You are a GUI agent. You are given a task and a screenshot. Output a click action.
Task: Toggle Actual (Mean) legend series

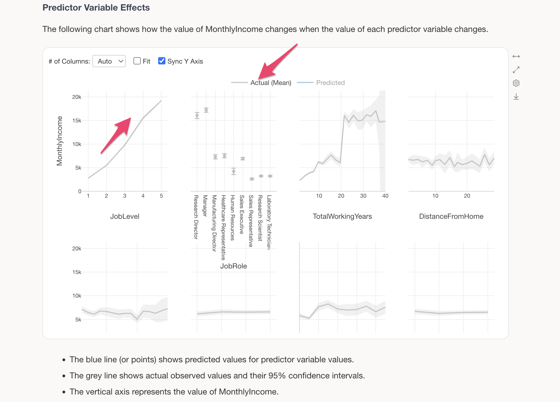(271, 83)
